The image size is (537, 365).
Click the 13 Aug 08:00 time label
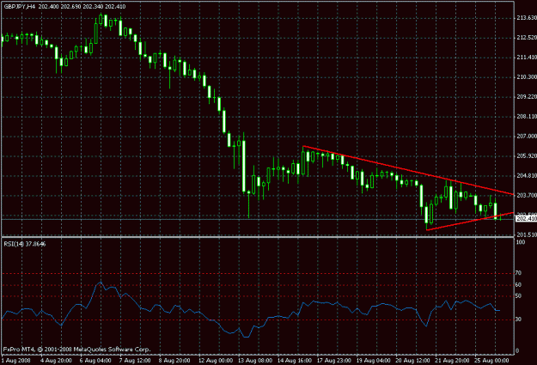coord(255,361)
